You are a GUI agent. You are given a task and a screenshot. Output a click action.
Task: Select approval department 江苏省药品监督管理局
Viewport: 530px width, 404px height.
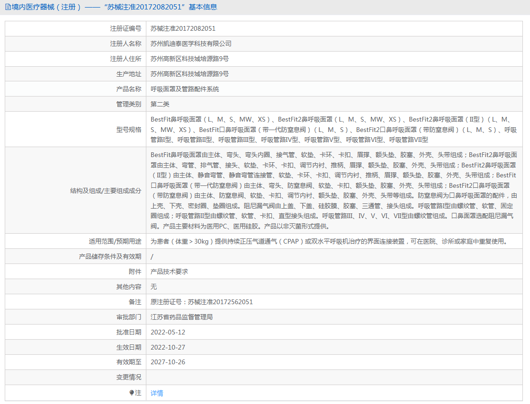(181, 317)
